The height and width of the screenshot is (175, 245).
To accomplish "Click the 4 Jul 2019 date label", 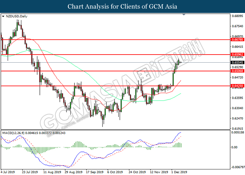I will 8,172.
